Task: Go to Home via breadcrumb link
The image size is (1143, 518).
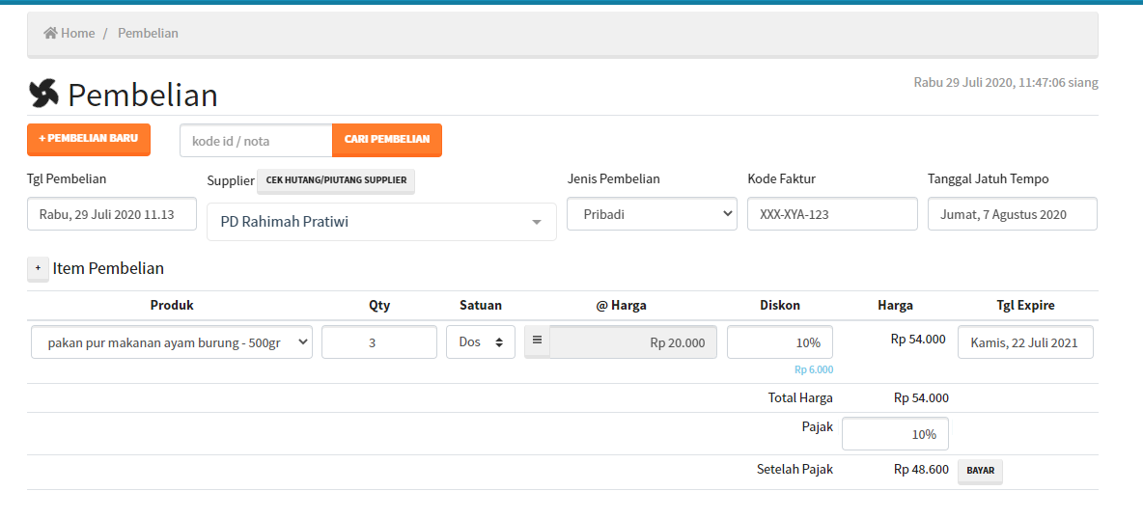Action: click(x=77, y=34)
